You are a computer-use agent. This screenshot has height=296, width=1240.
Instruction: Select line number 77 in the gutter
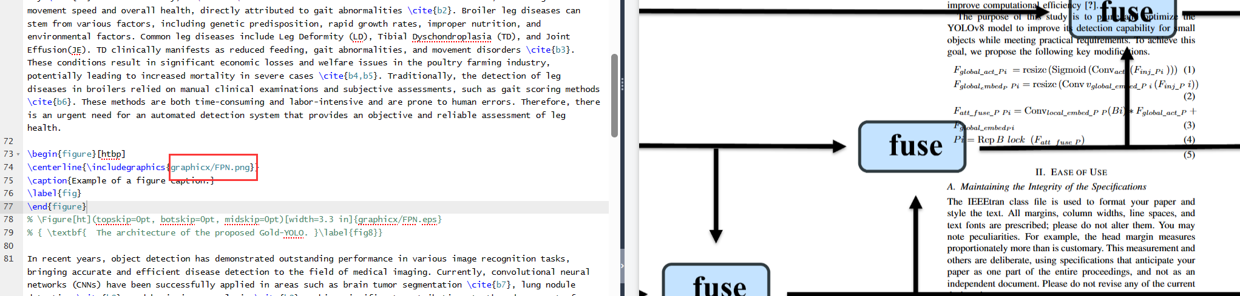[8, 206]
